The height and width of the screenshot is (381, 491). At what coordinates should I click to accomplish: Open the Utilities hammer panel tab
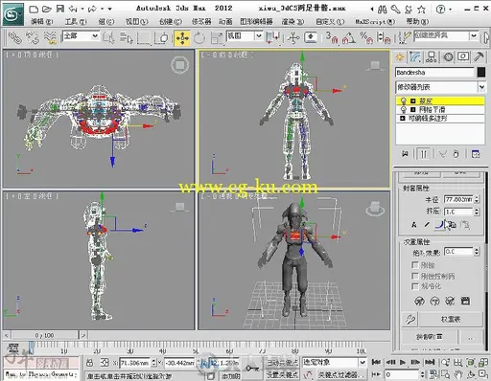479,56
